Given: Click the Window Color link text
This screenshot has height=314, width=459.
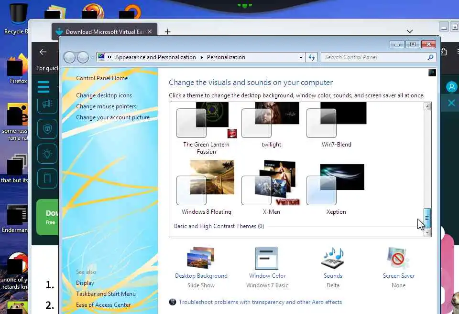Looking at the screenshot, I should tap(267, 276).
